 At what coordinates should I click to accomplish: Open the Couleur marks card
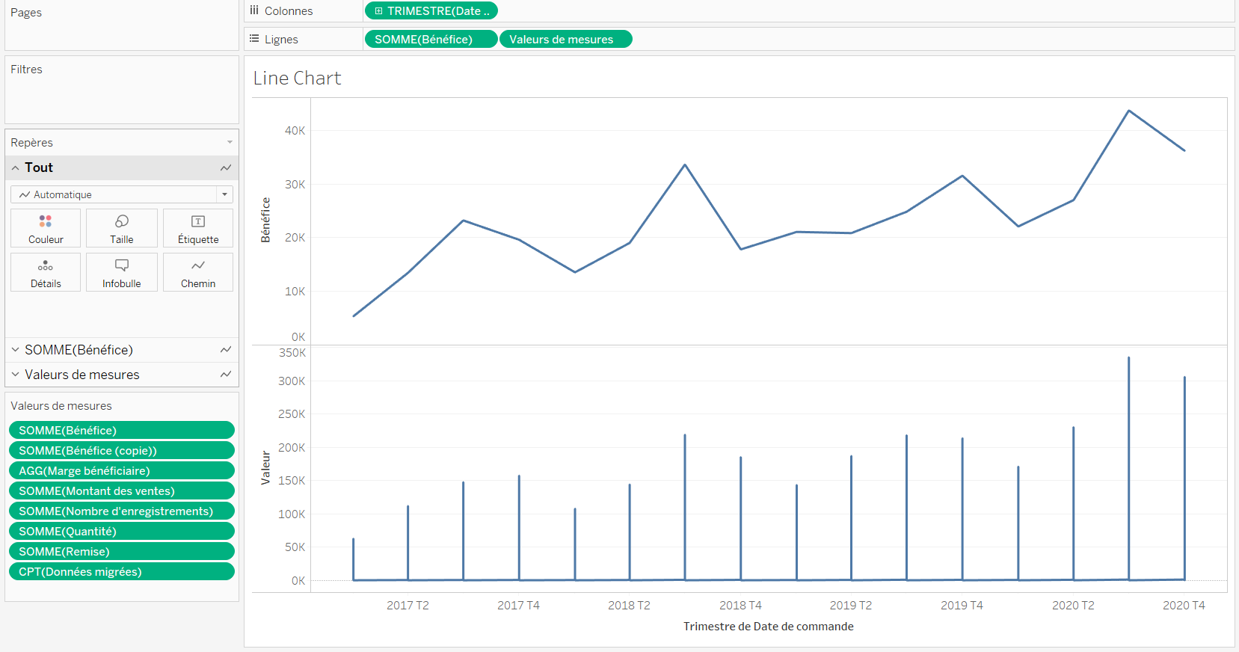tap(46, 228)
